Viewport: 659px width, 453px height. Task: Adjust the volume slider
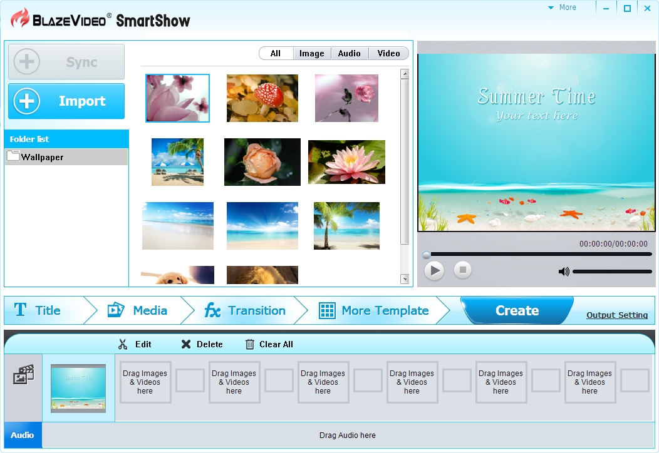612,272
